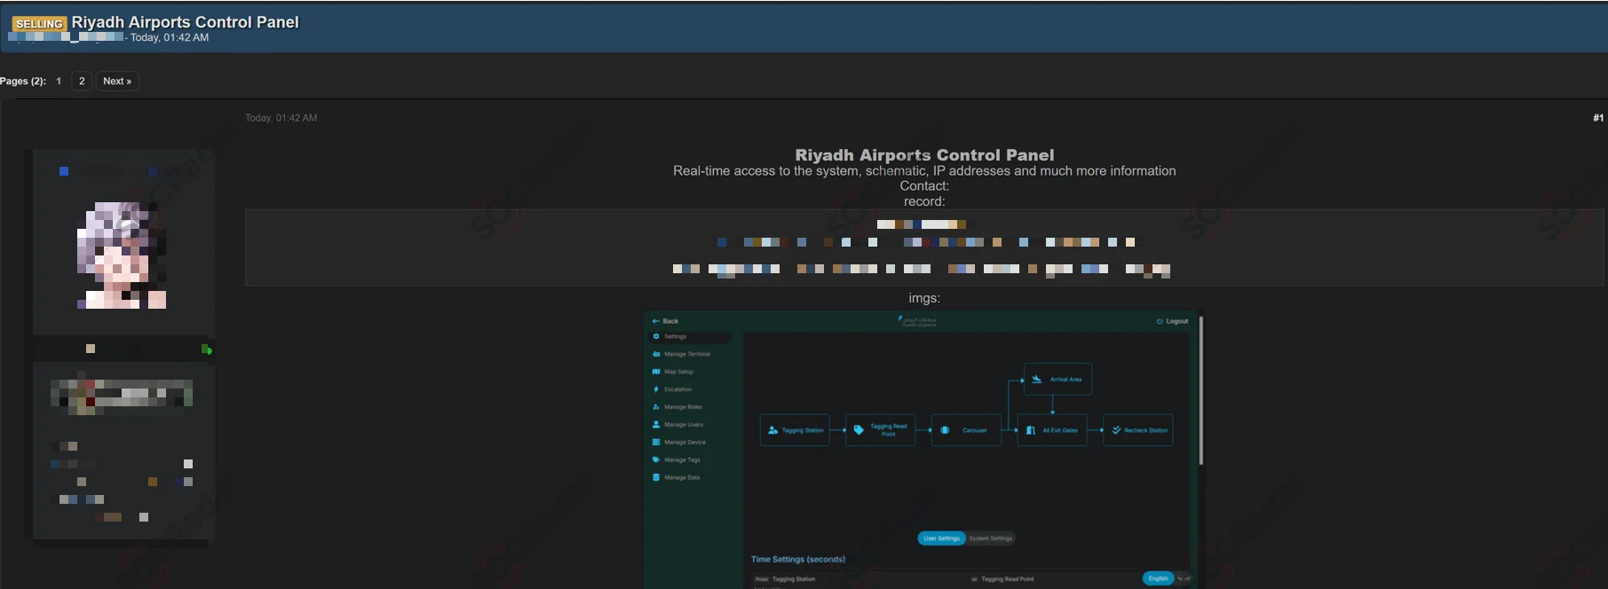Click the Manage Data database icon

pyautogui.click(x=656, y=477)
